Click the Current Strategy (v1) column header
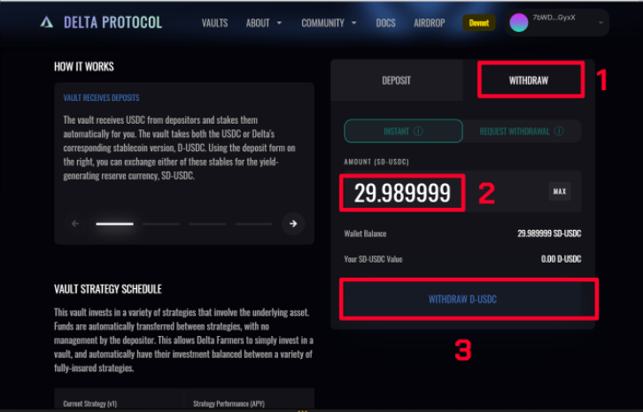The height and width of the screenshot is (412, 643). 90,404
